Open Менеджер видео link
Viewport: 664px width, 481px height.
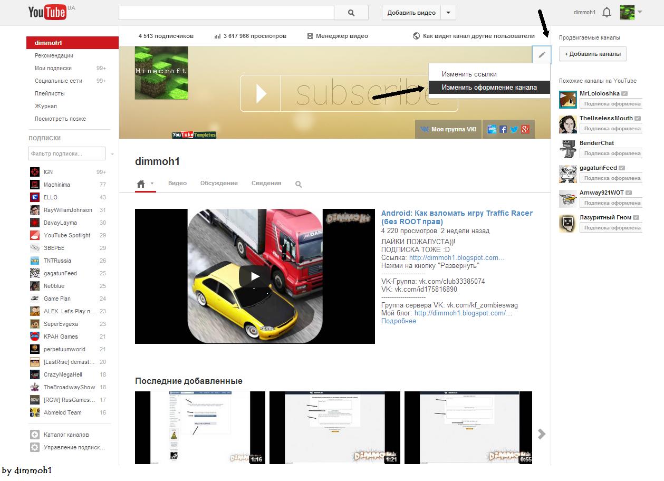pyautogui.click(x=338, y=36)
